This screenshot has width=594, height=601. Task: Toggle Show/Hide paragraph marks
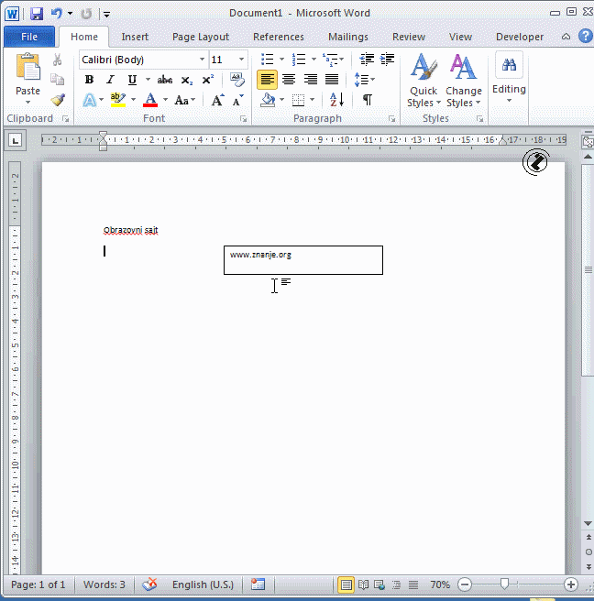click(x=367, y=100)
